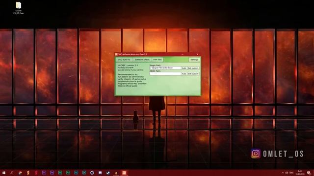
Task: Auto-detect the Steam path
Action: tap(184, 68)
